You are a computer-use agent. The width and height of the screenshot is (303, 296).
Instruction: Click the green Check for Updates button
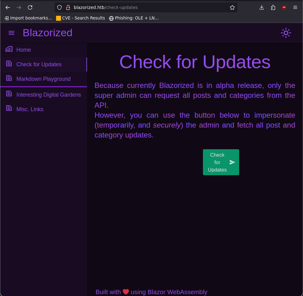pyautogui.click(x=221, y=162)
